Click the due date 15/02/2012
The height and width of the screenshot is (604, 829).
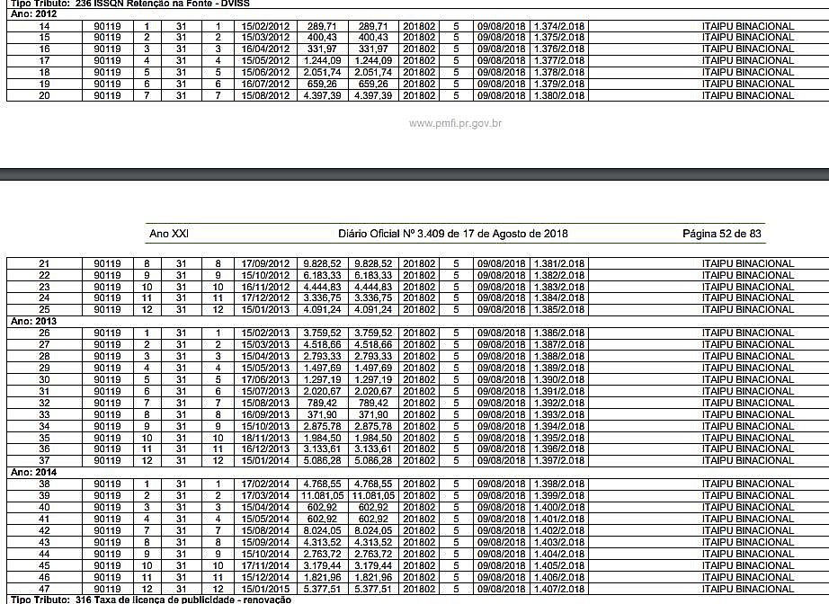pos(265,26)
